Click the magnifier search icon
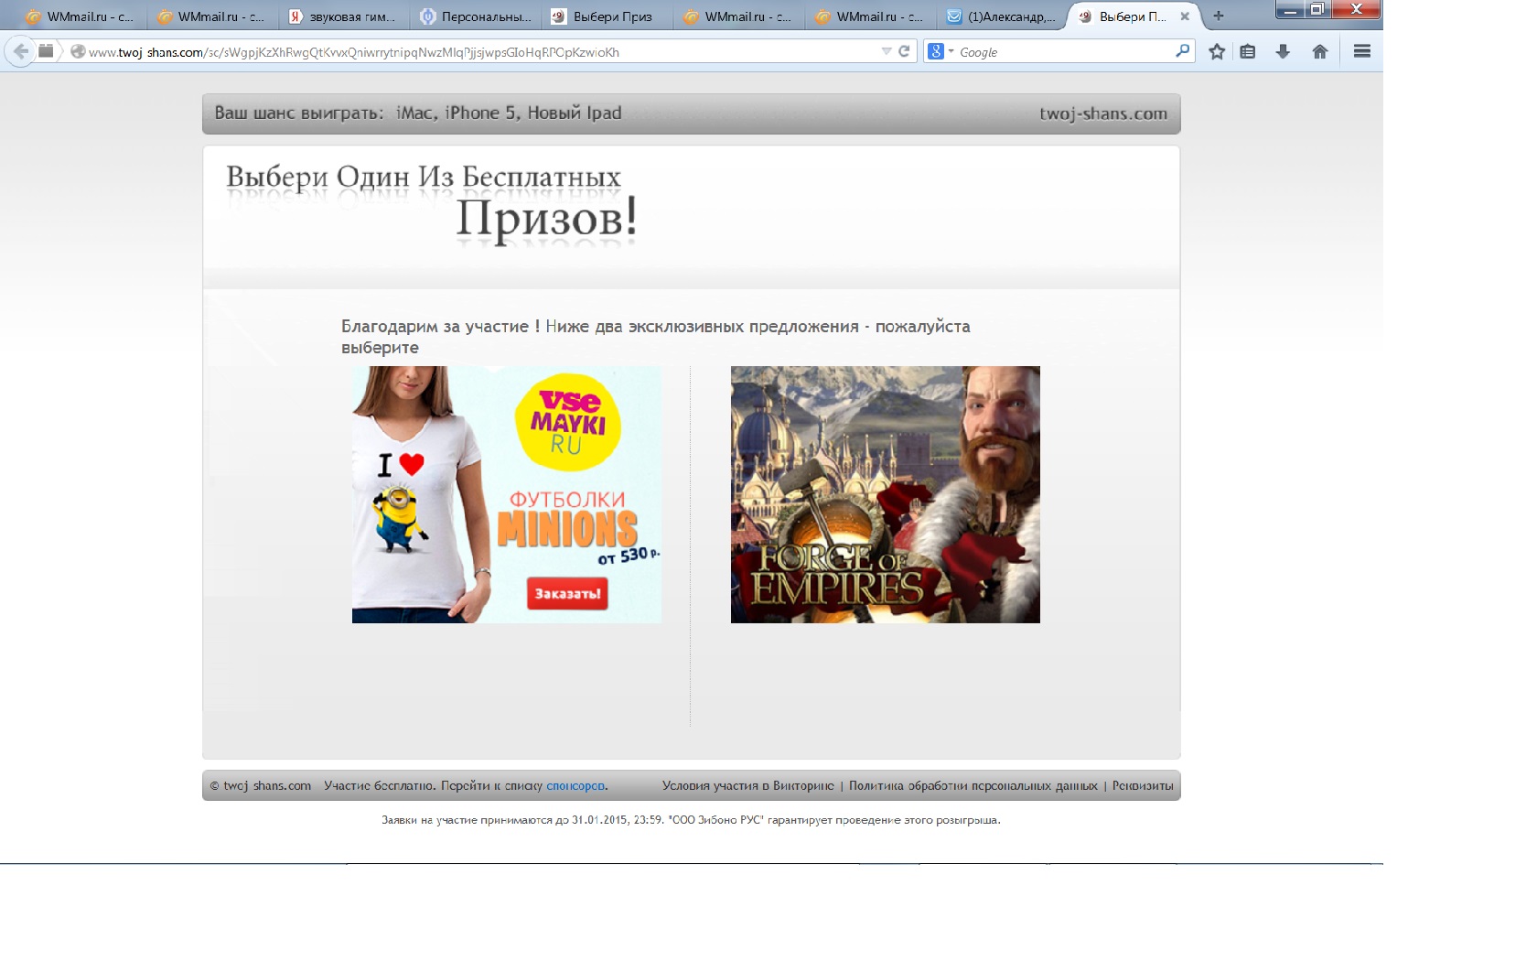This screenshot has height=961, width=1537. [1182, 51]
